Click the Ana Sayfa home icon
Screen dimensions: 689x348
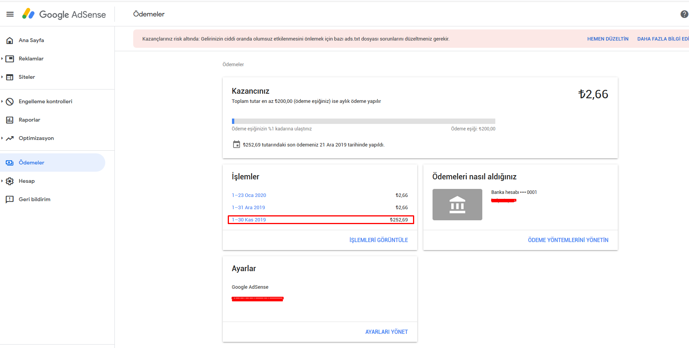(10, 40)
